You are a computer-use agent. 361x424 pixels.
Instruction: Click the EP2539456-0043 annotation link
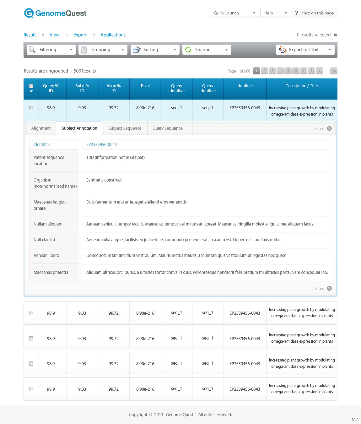click(x=101, y=144)
